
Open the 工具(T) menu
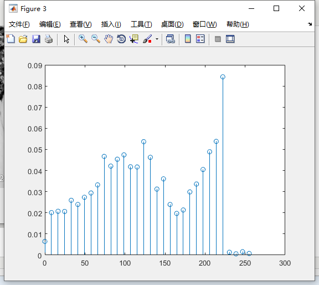coord(141,24)
